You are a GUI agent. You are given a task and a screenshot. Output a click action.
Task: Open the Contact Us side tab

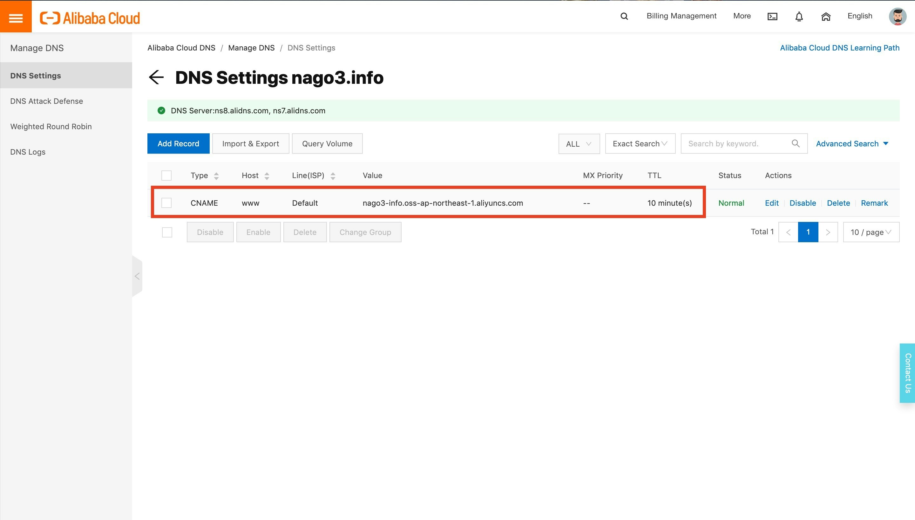tap(907, 373)
